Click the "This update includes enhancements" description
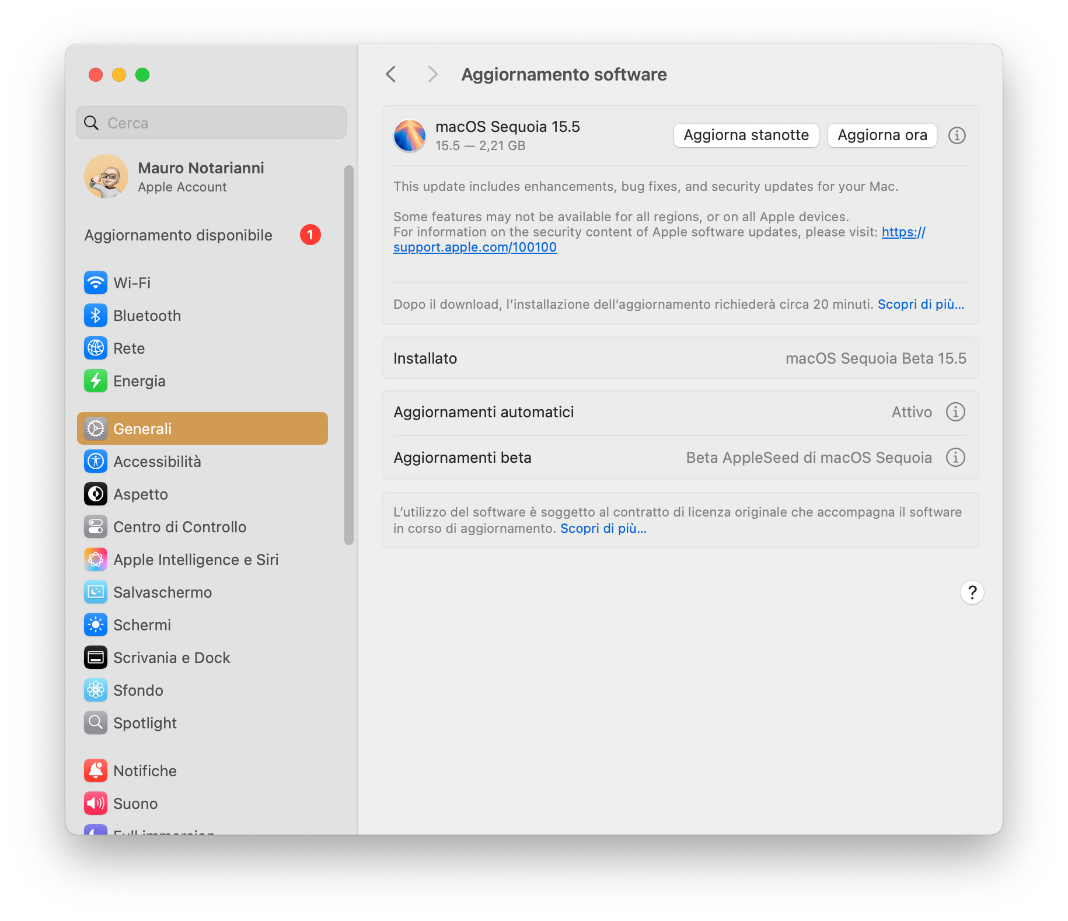The image size is (1068, 921). (x=645, y=187)
